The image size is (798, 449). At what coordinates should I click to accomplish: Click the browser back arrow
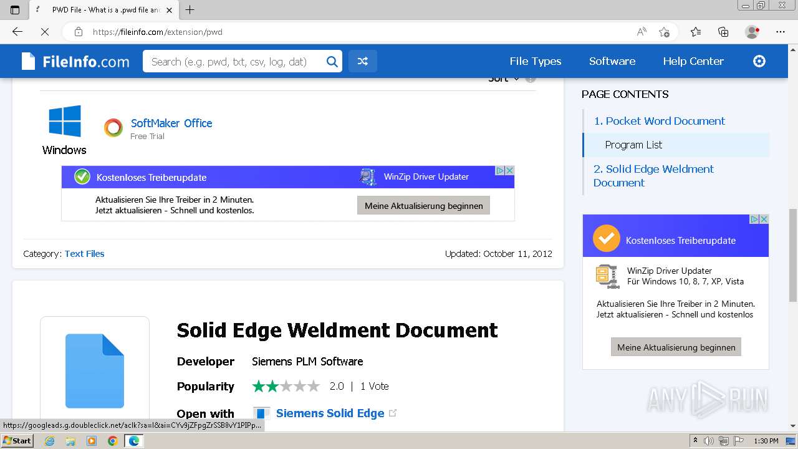click(x=17, y=32)
